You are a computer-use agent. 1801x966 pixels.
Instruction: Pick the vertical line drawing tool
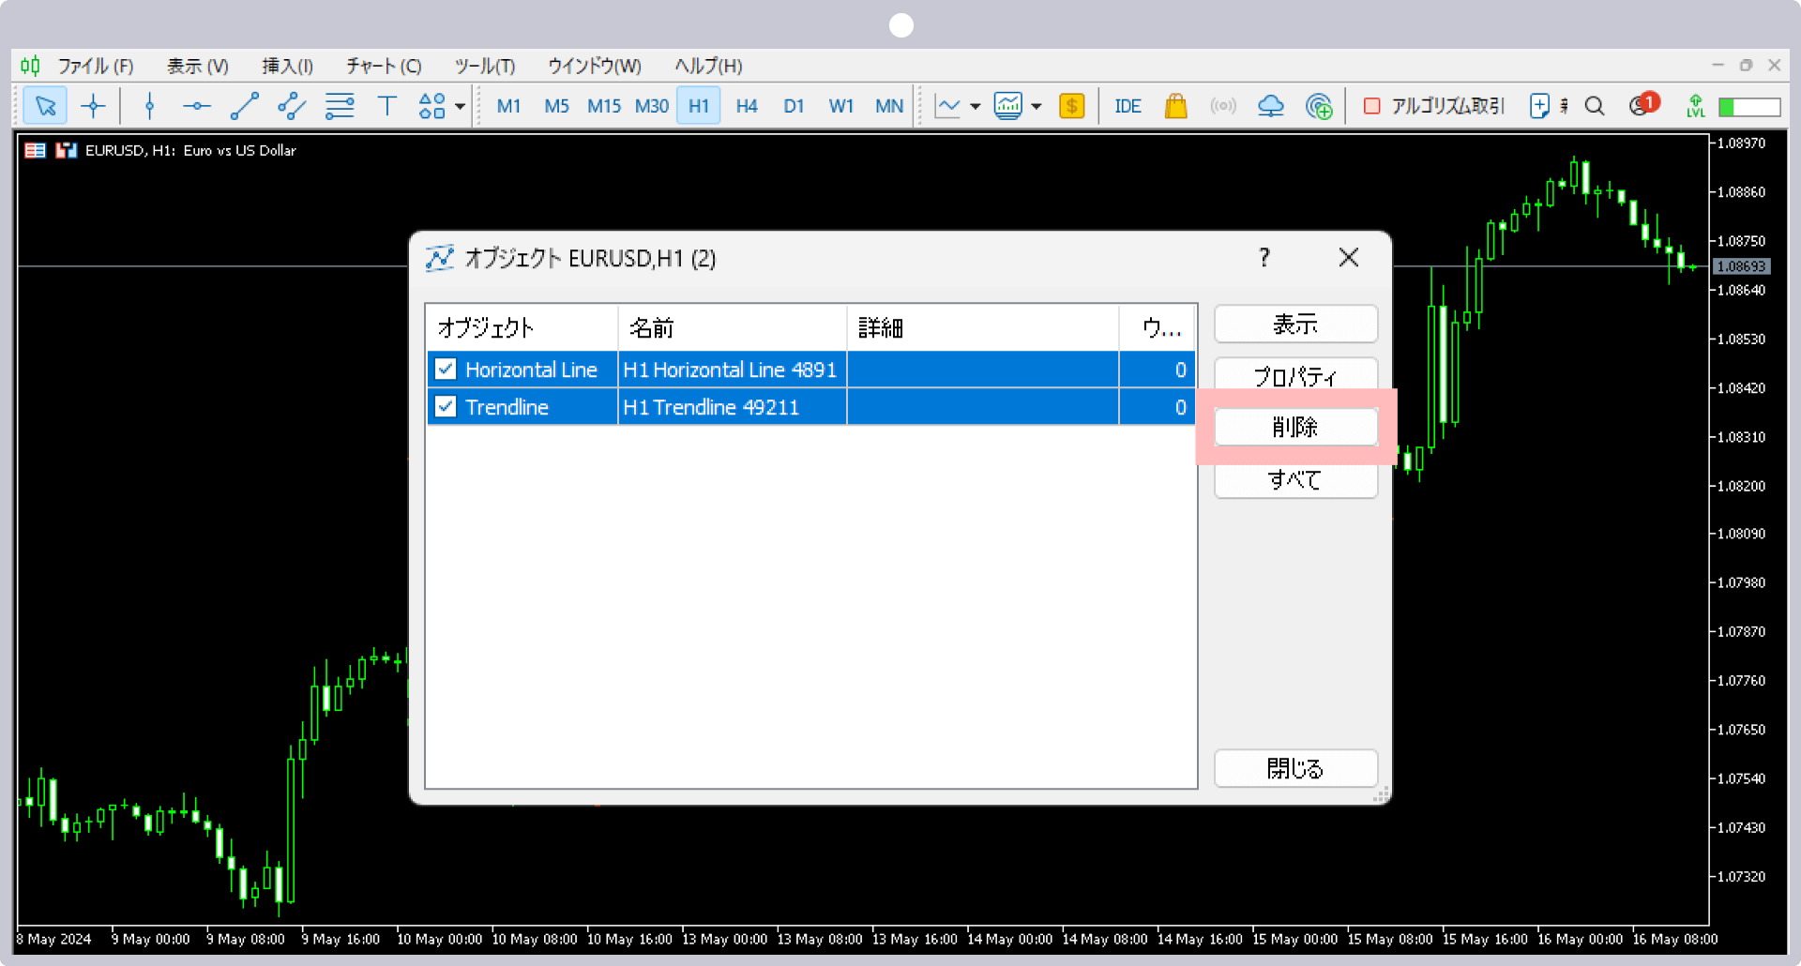coord(149,106)
